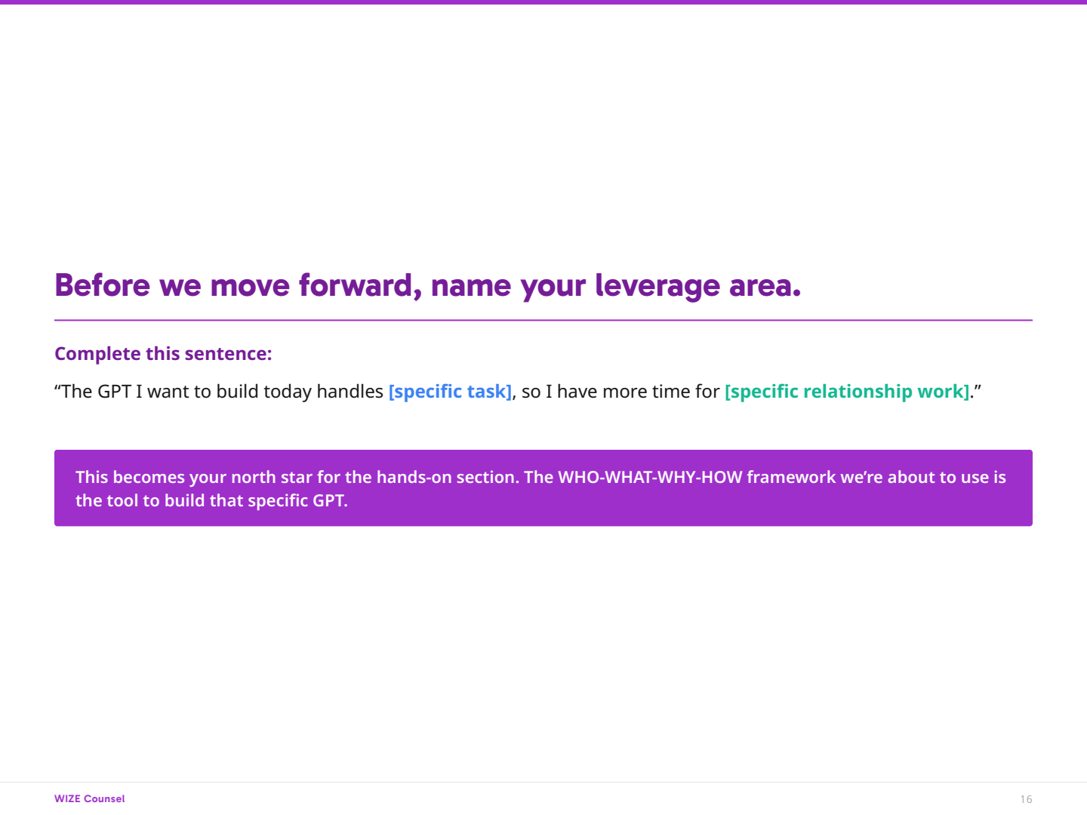1087x815 pixels.
Task: Click "framework we're about to use is" text
Action: pos(876,477)
